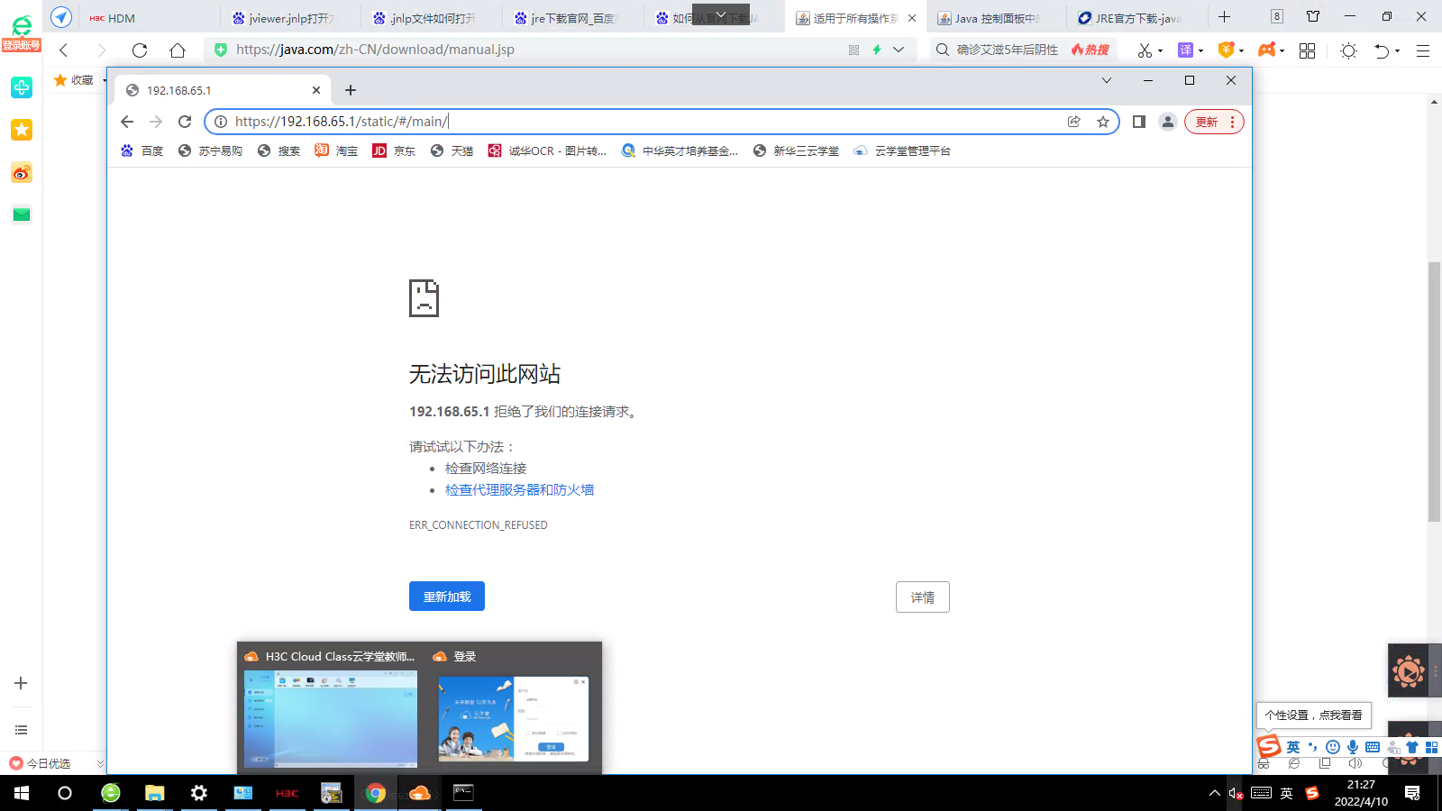Screen dimensions: 1442x811
Task: Share this page from Chrome address bar
Action: pos(1074,122)
